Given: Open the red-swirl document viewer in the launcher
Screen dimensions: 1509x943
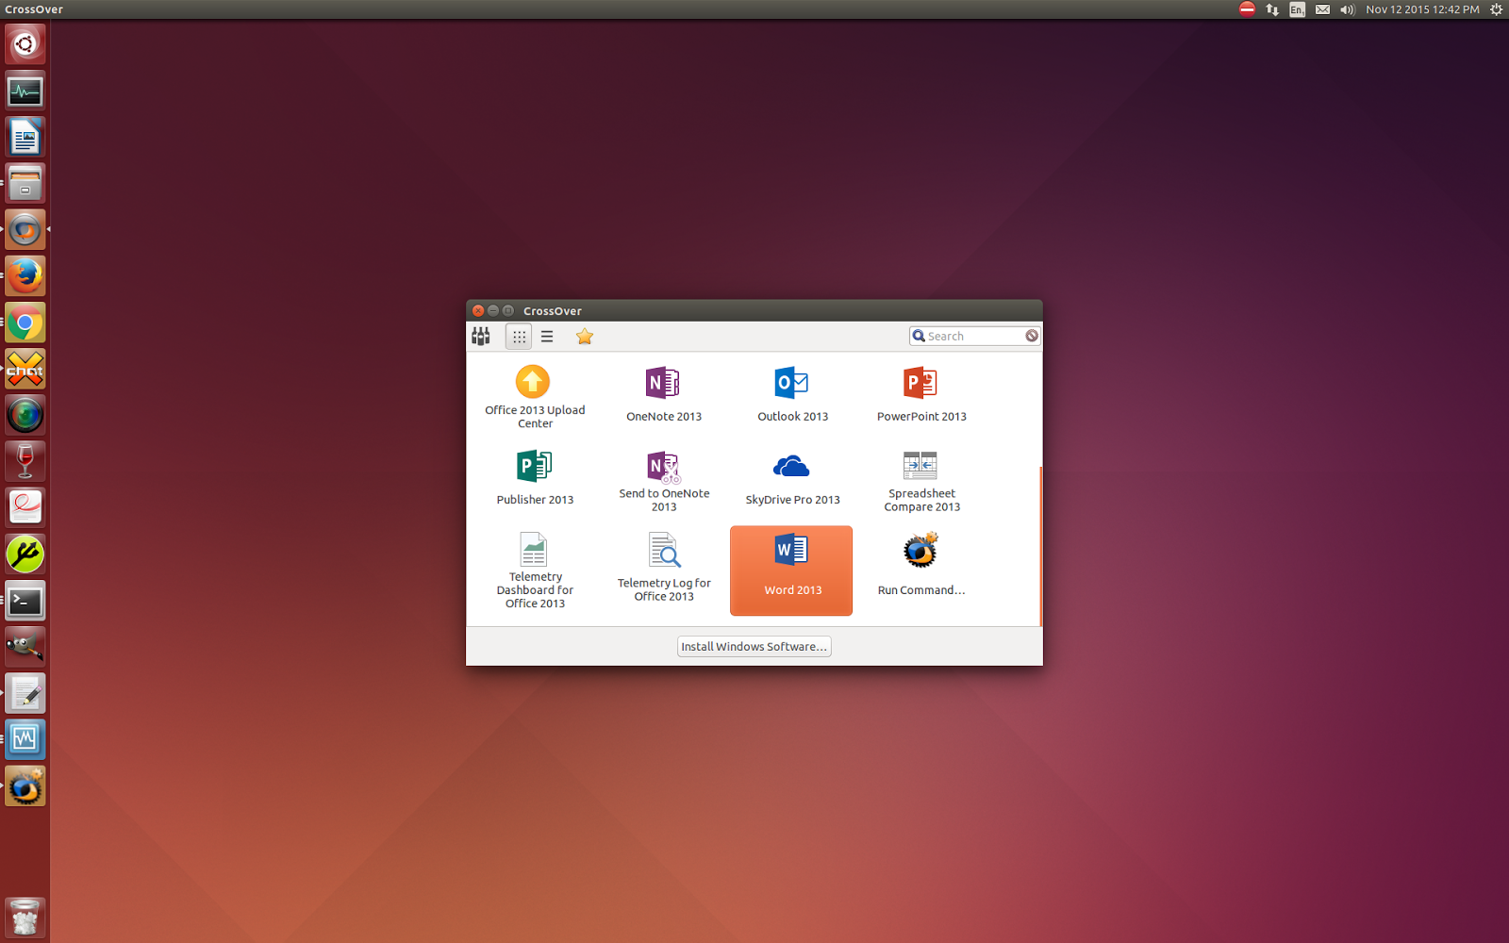Looking at the screenshot, I should click(x=25, y=507).
